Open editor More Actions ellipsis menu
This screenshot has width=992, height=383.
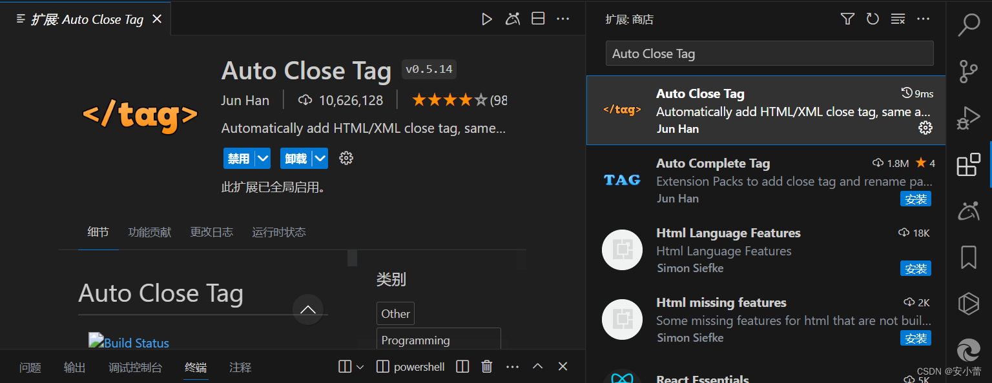point(563,19)
